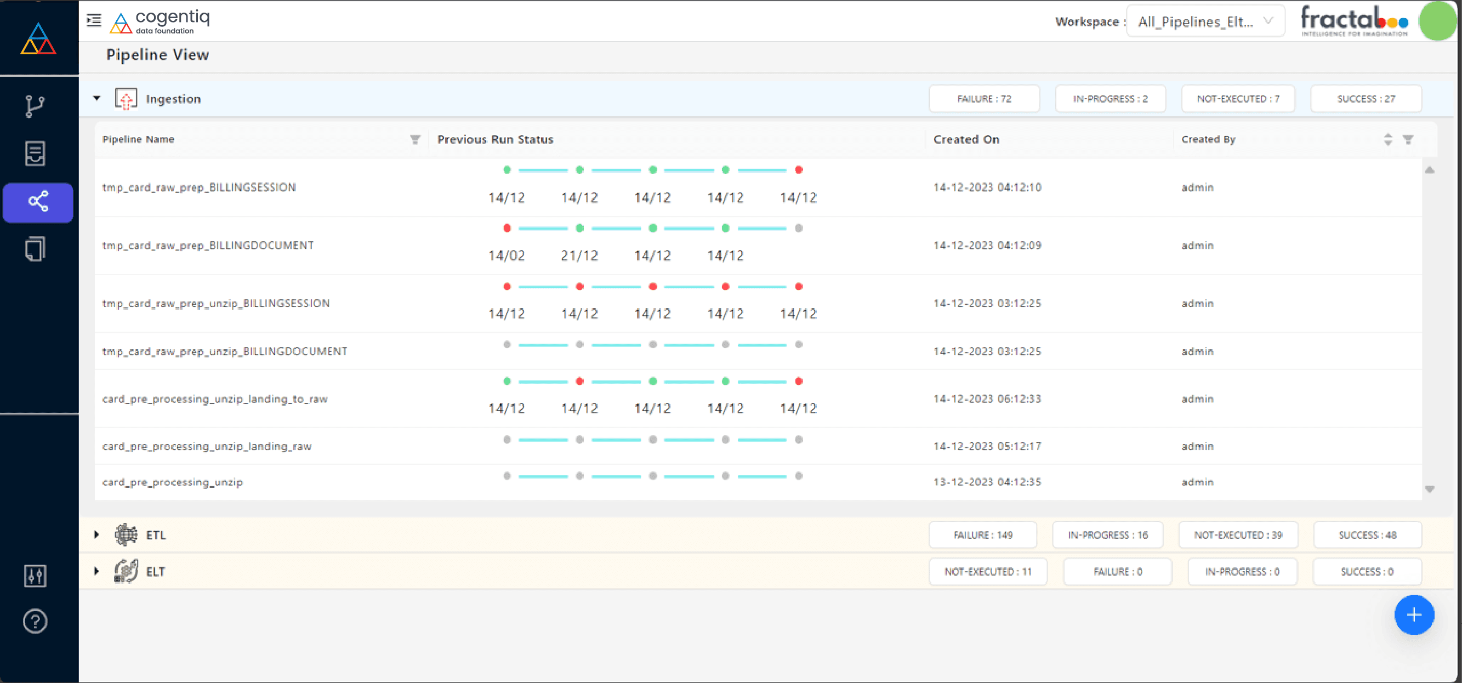The image size is (1462, 683).
Task: Sort the Created By column
Action: pos(1388,140)
